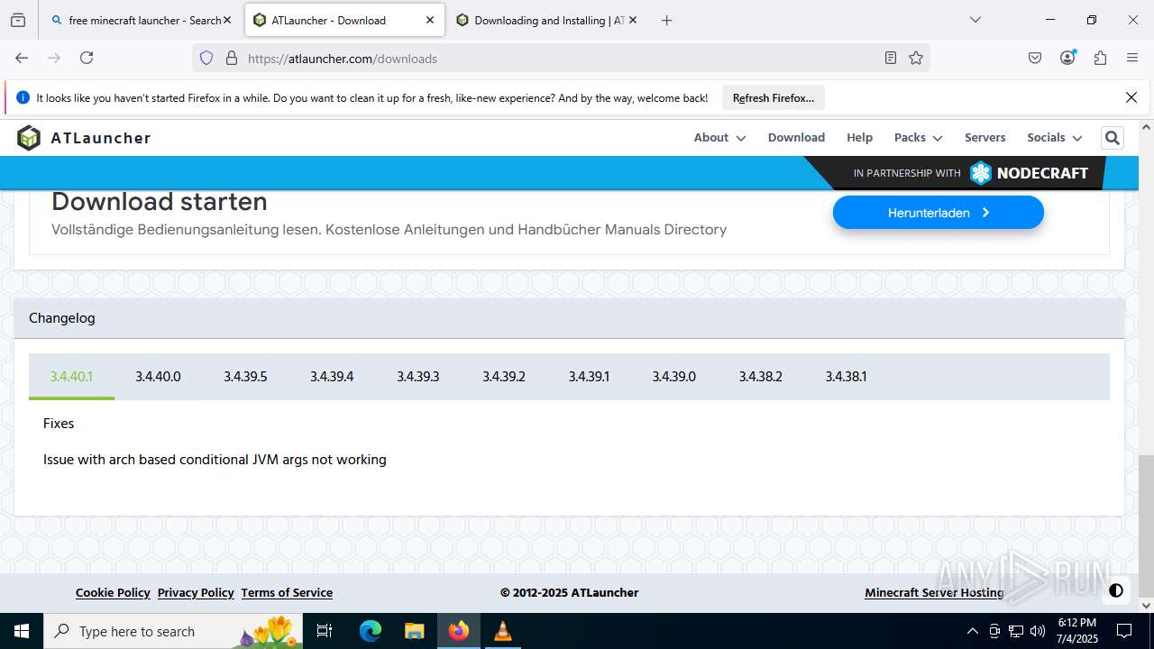Reload the ATLauncher downloads page

pos(87,58)
